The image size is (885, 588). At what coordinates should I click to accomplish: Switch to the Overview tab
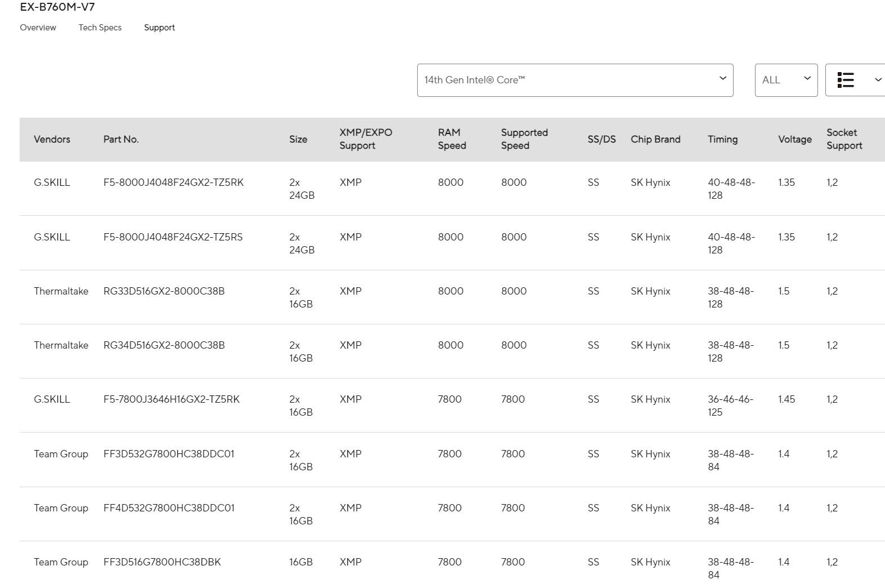coord(38,28)
